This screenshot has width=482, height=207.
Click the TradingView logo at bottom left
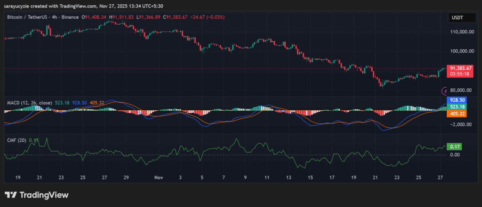(x=36, y=195)
